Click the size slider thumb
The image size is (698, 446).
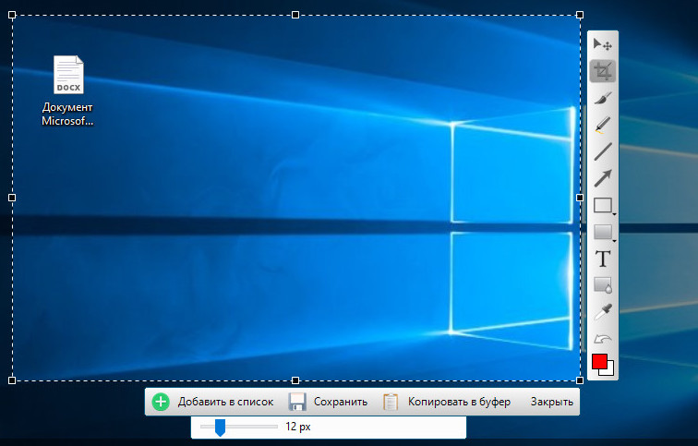(x=220, y=428)
